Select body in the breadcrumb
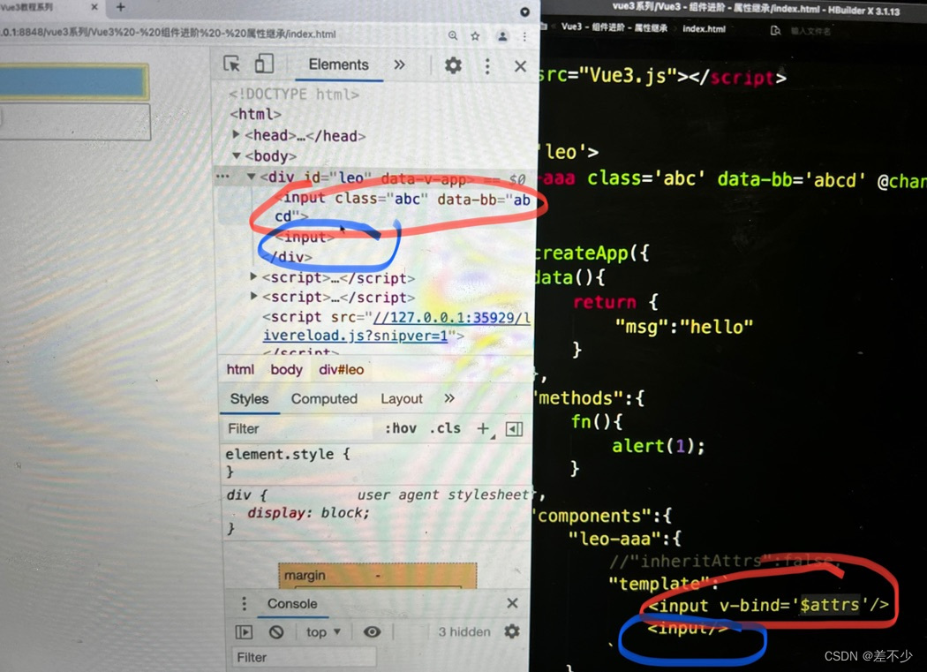This screenshot has height=672, width=927. coord(286,370)
